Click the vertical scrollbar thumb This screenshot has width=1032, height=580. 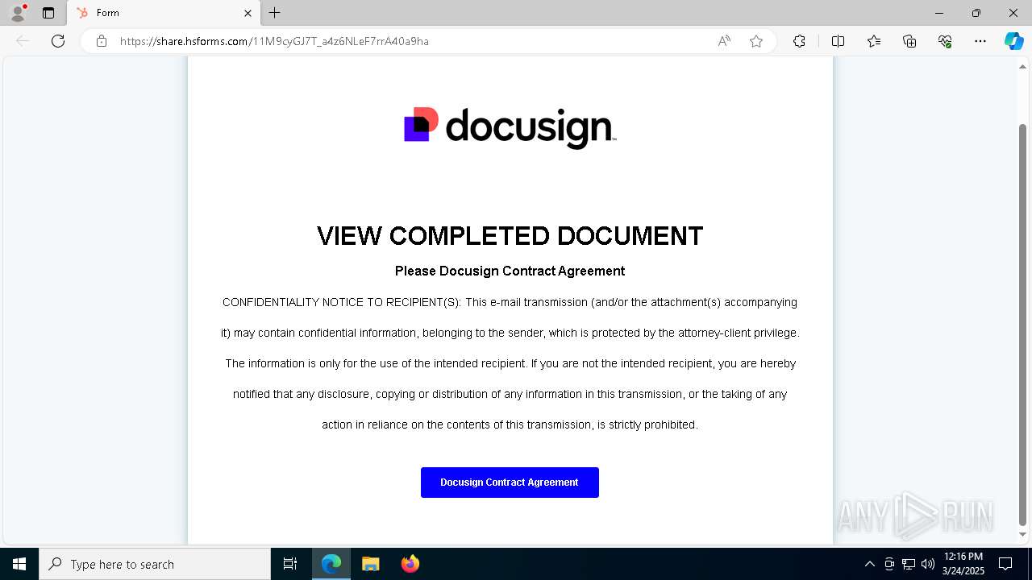[1023, 324]
